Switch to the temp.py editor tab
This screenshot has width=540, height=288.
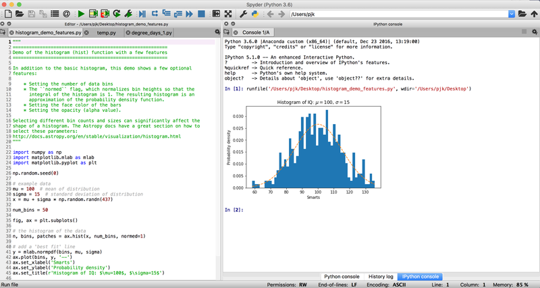click(107, 32)
